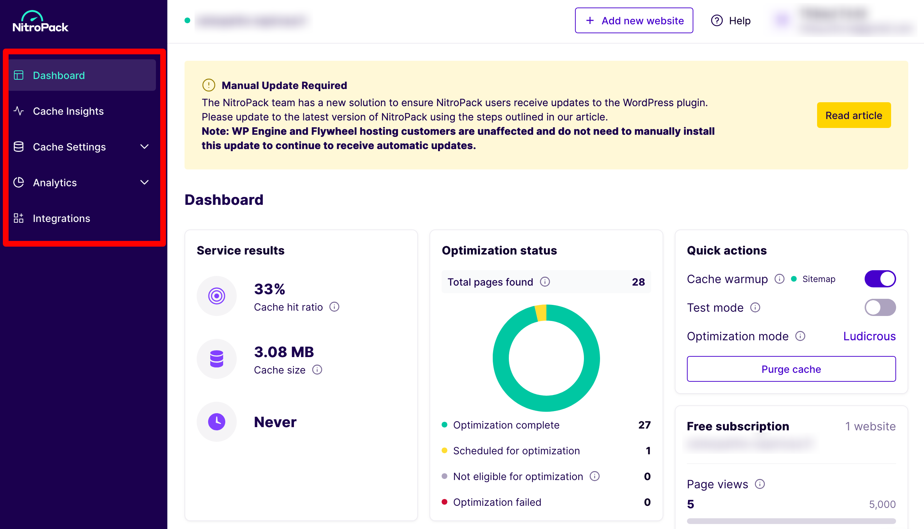
Task: Click the Cache hit ratio info icon
Action: 334,307
